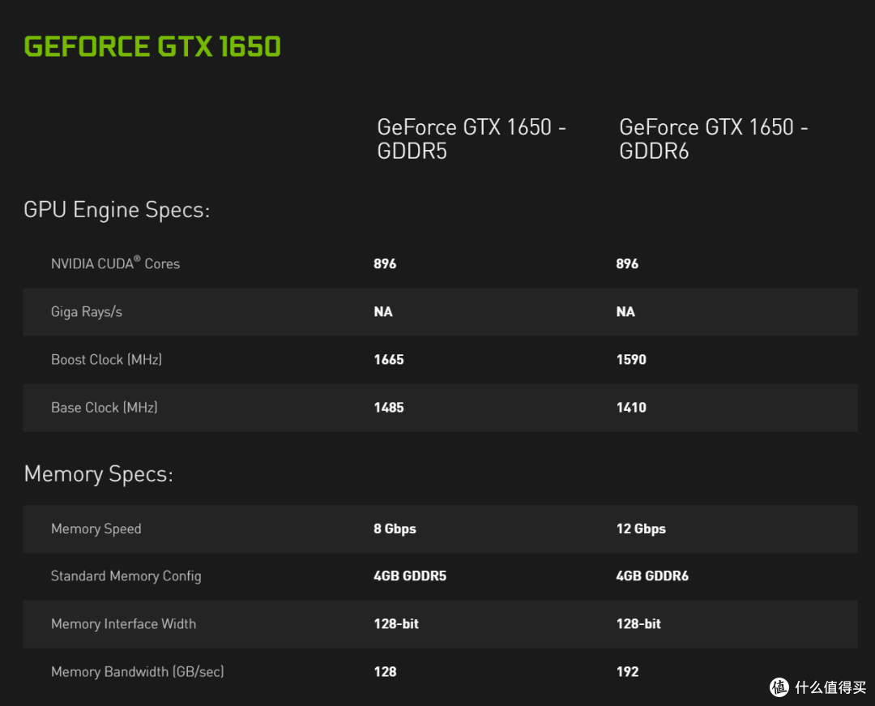Select the Giga Rays/s row label
875x706 pixels.
click(x=87, y=311)
